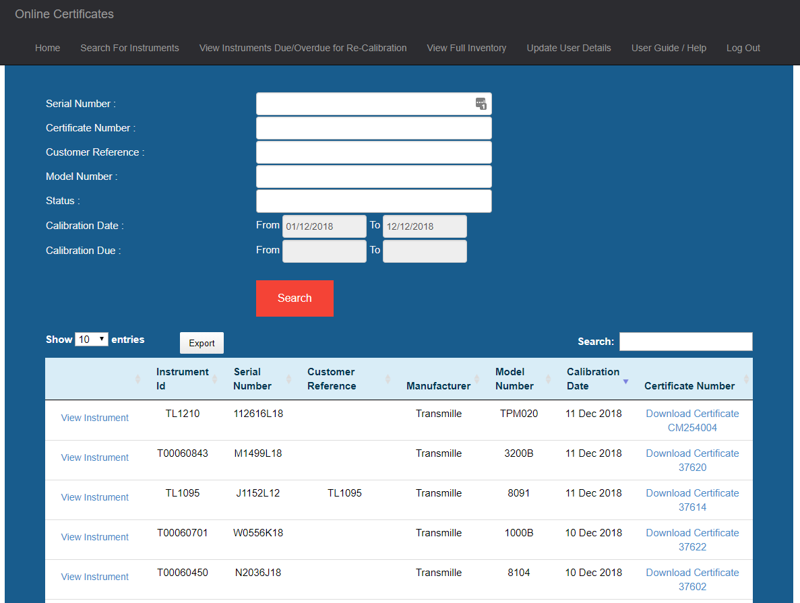Focus the Serial Number input field
800x603 pixels.
pos(374,104)
